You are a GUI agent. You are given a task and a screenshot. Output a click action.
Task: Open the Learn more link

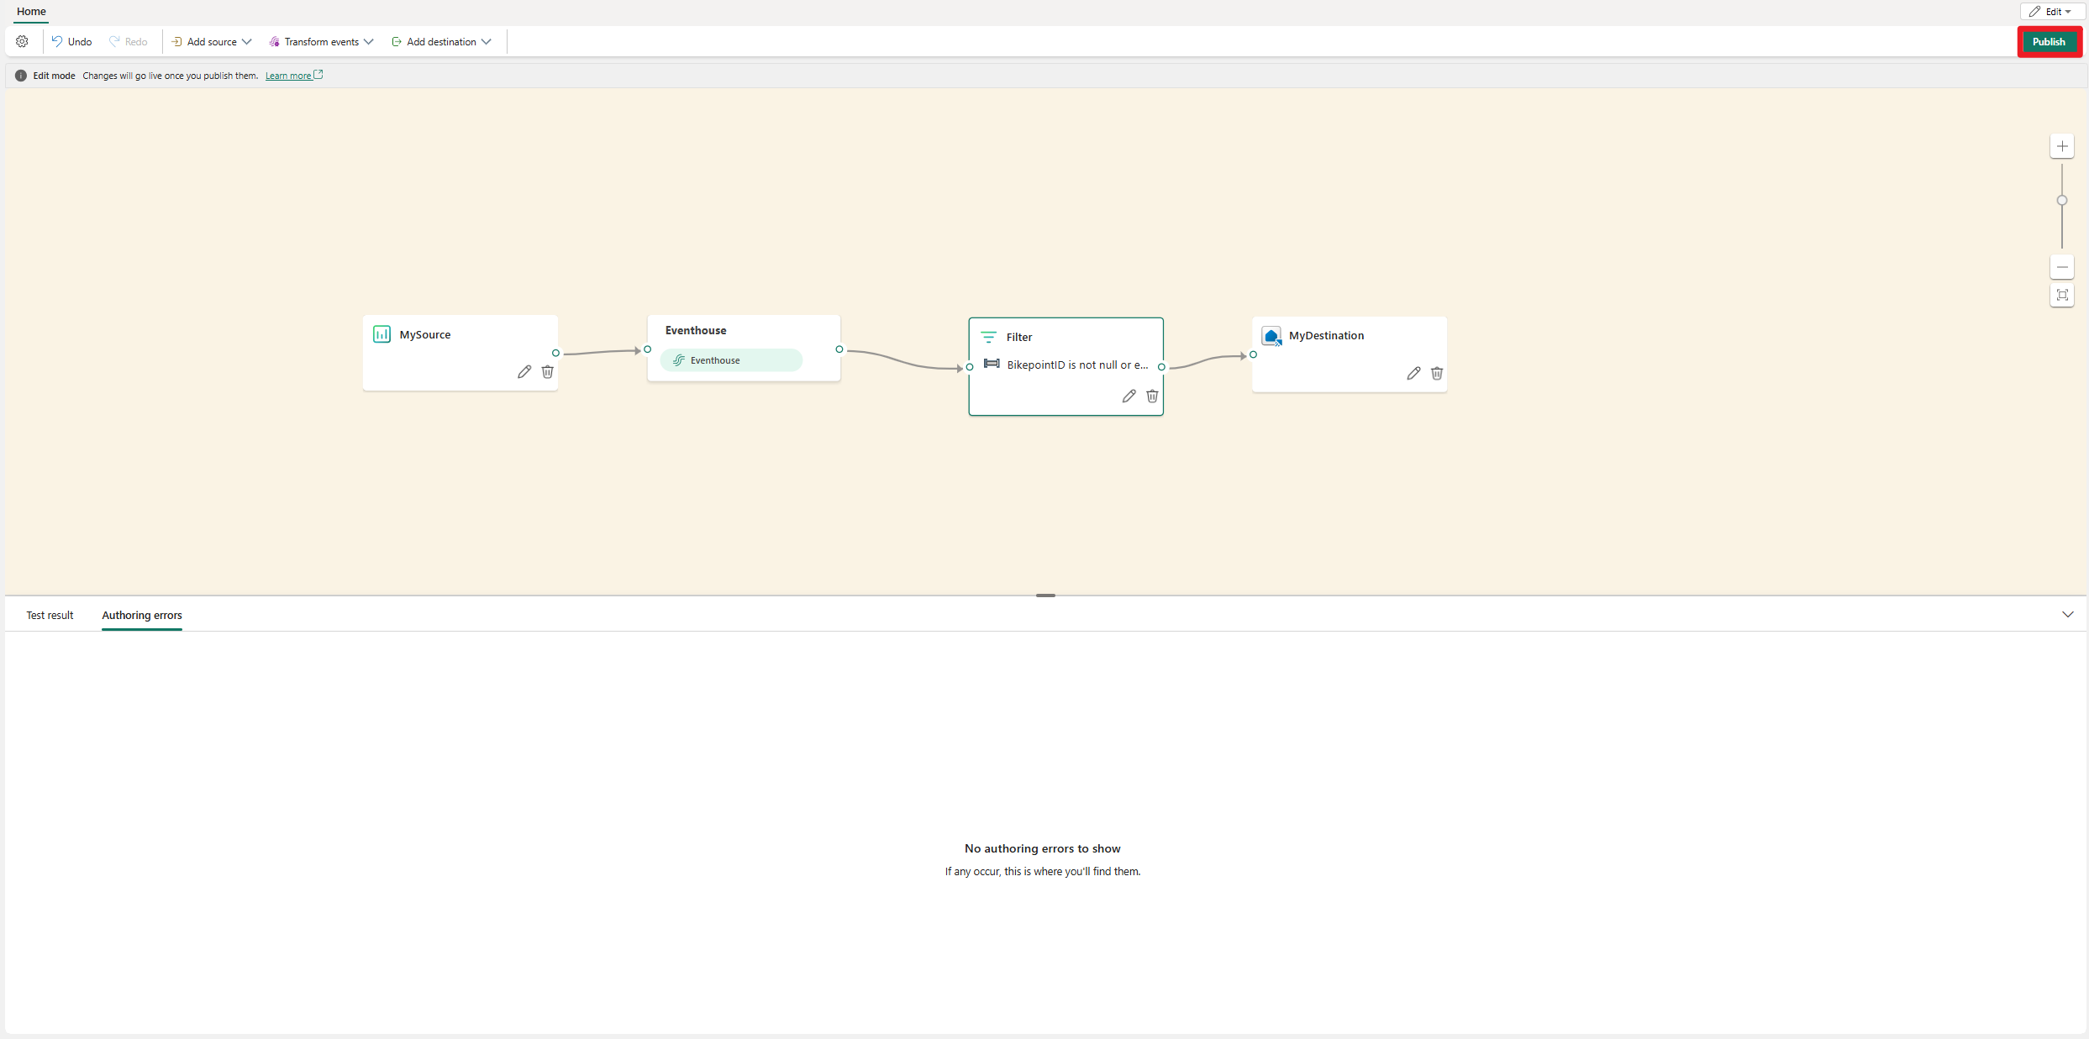pos(289,75)
